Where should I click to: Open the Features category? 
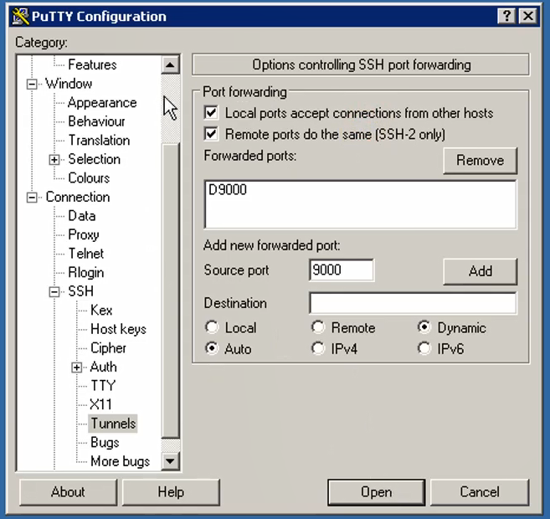coord(92,64)
